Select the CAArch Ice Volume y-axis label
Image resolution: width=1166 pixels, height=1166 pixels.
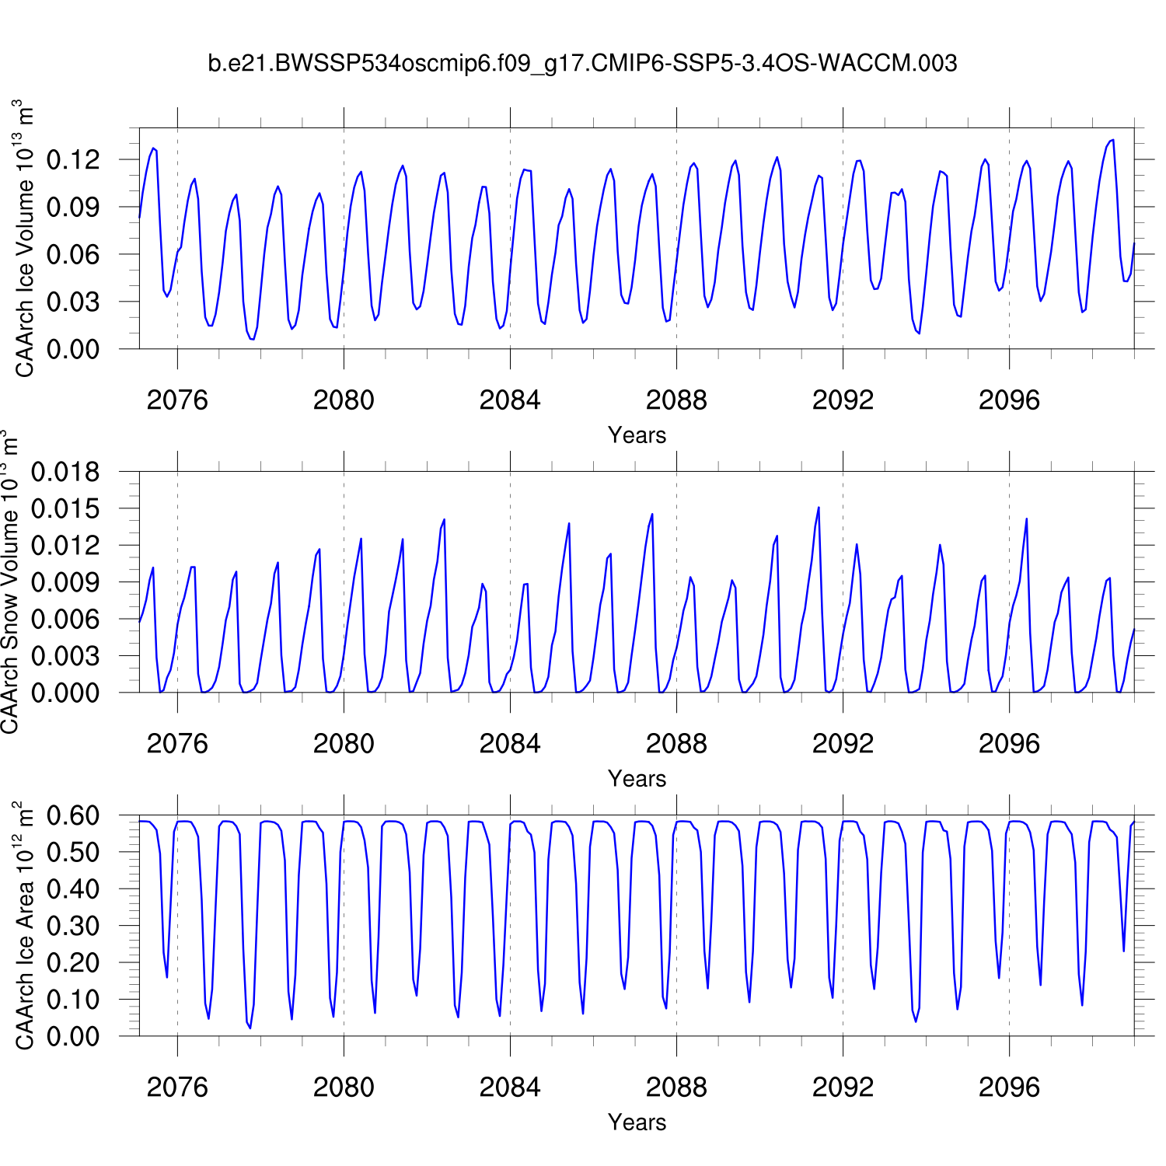(x=25, y=239)
